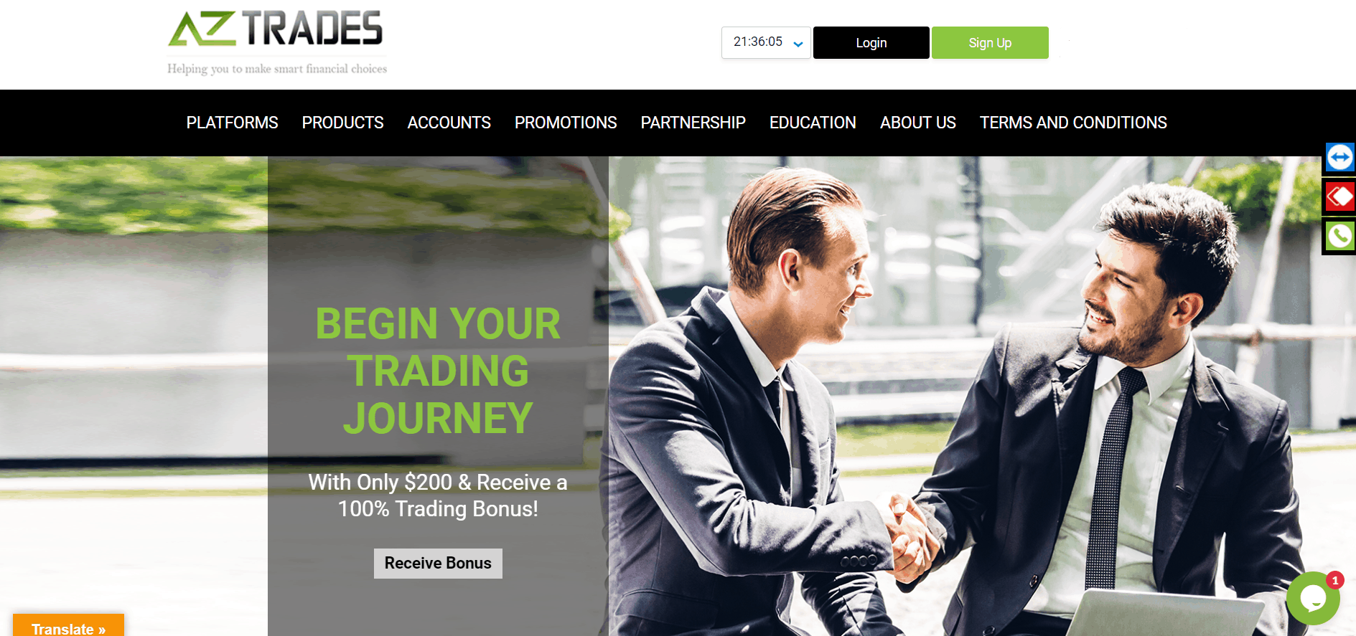
Task: Select the Education menu item
Action: coord(813,123)
